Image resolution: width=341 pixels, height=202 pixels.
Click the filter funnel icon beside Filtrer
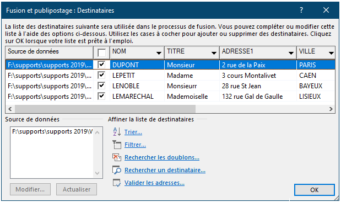[x=117, y=145]
